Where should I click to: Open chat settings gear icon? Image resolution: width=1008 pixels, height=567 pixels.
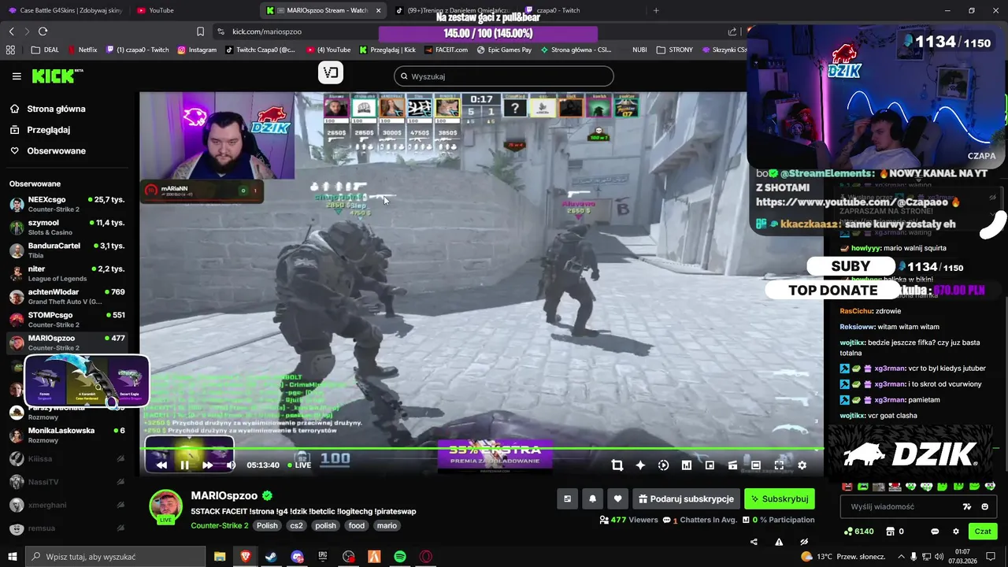click(956, 532)
